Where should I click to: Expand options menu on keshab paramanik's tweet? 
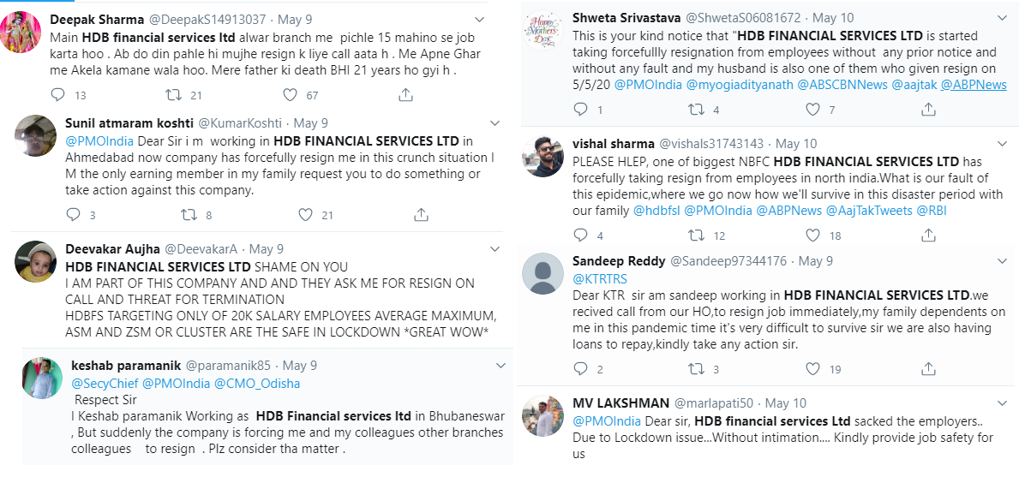click(x=501, y=366)
